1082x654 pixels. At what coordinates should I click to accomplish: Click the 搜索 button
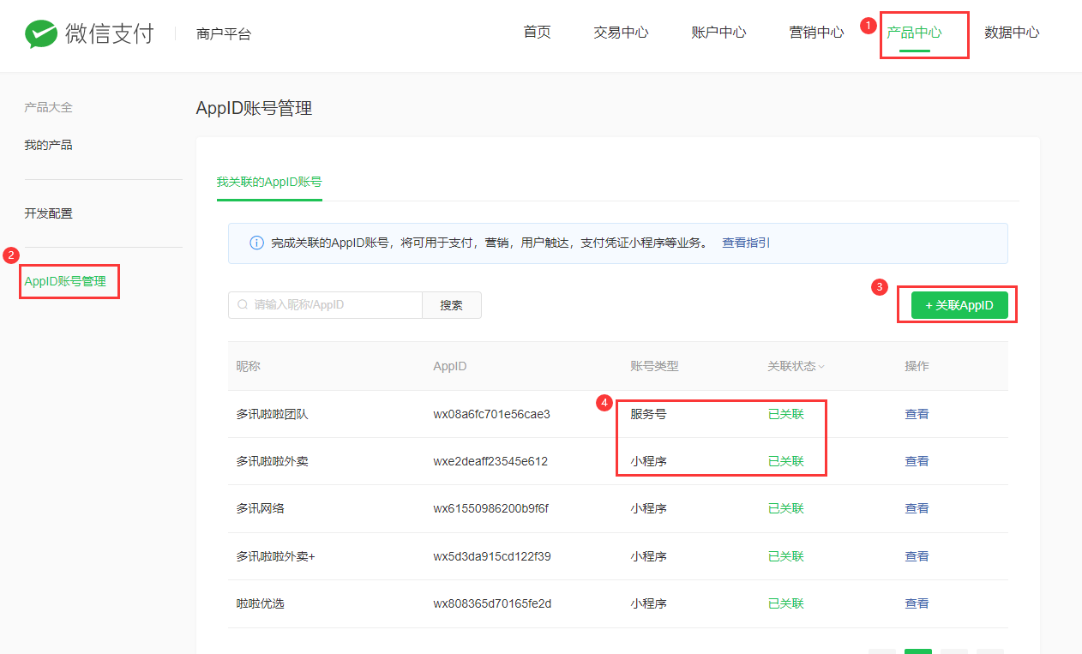452,305
